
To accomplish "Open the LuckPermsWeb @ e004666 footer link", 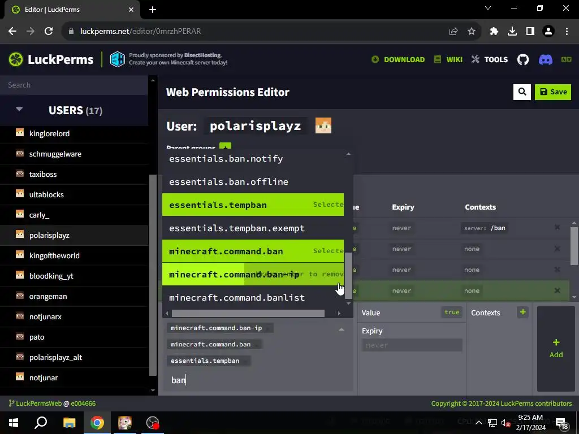I will coord(51,403).
